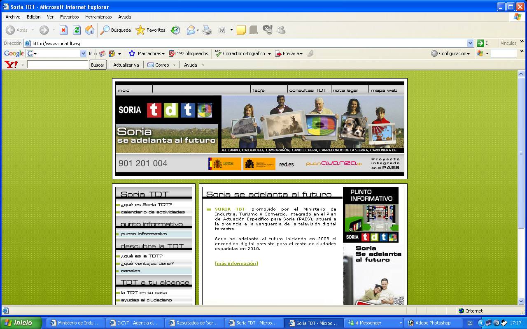Click the Yahoo Messenger face icon
The width and height of the screenshot is (527, 329).
[x=268, y=30]
